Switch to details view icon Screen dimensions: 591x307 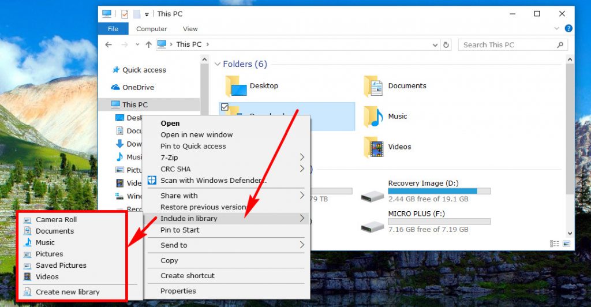(555, 244)
